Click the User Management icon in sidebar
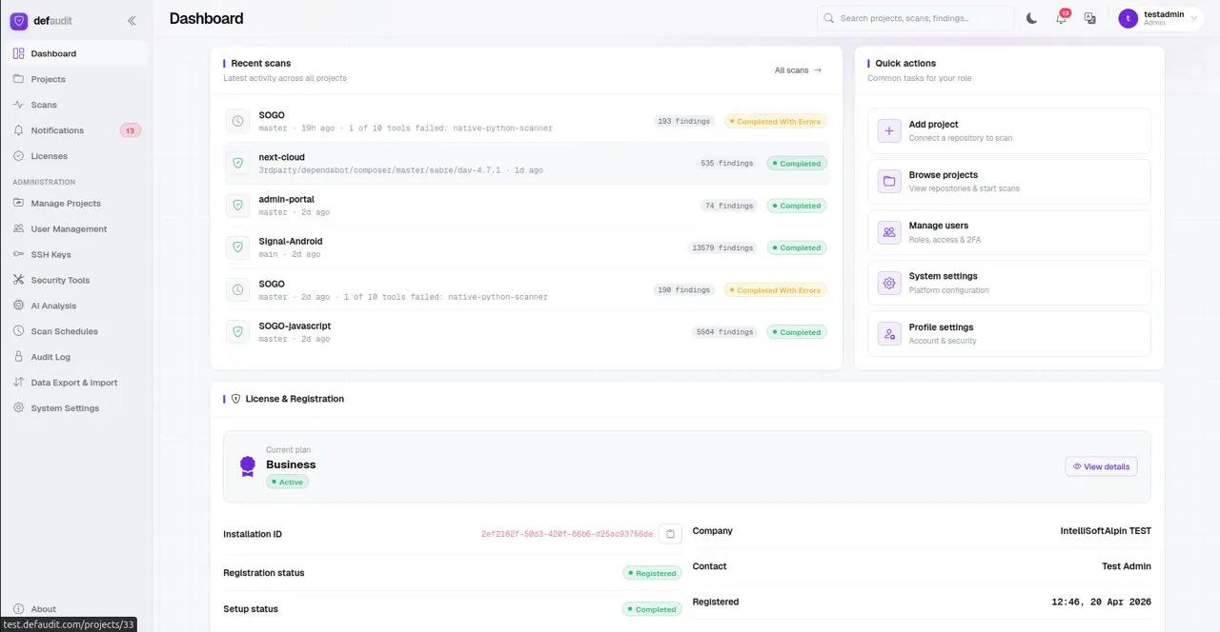 [19, 228]
